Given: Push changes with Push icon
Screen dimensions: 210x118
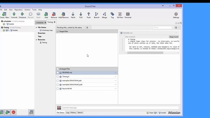Looking at the screenshot, I should point(89,15).
